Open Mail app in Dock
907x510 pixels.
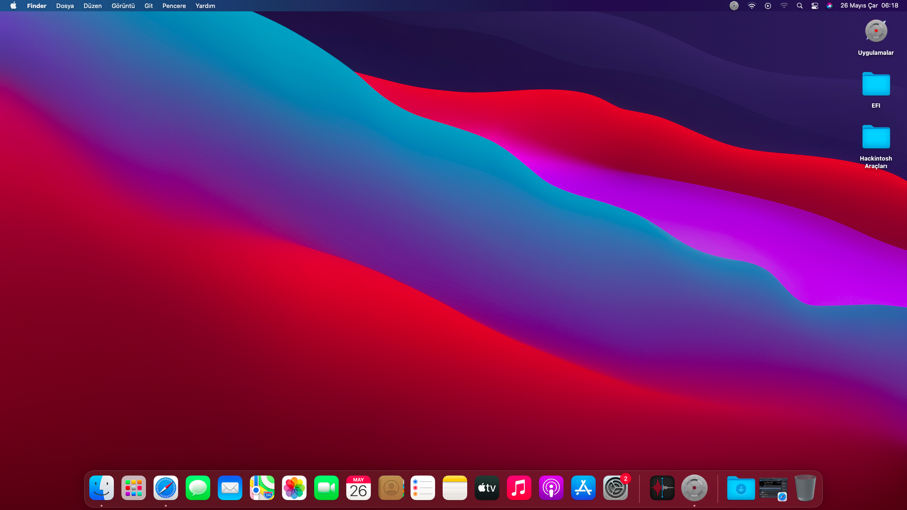tap(230, 488)
